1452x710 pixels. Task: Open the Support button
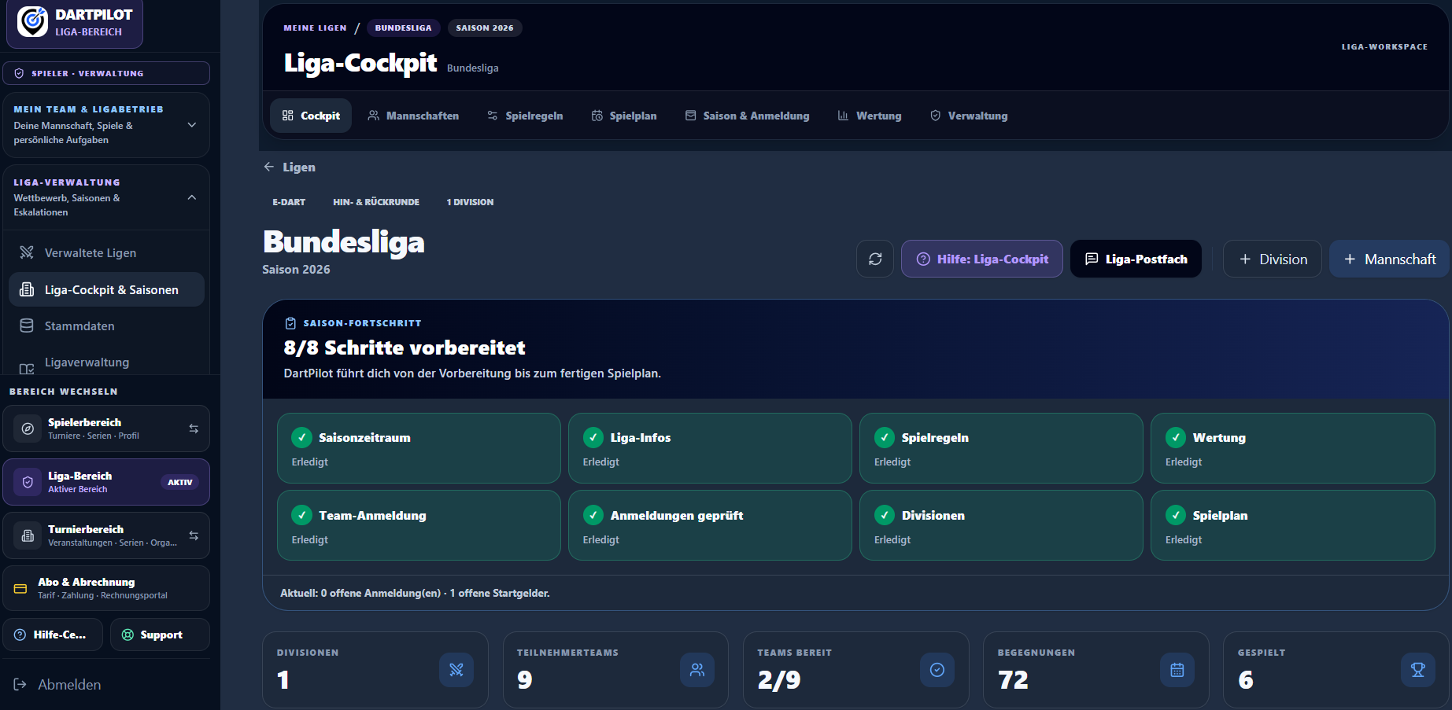[161, 635]
